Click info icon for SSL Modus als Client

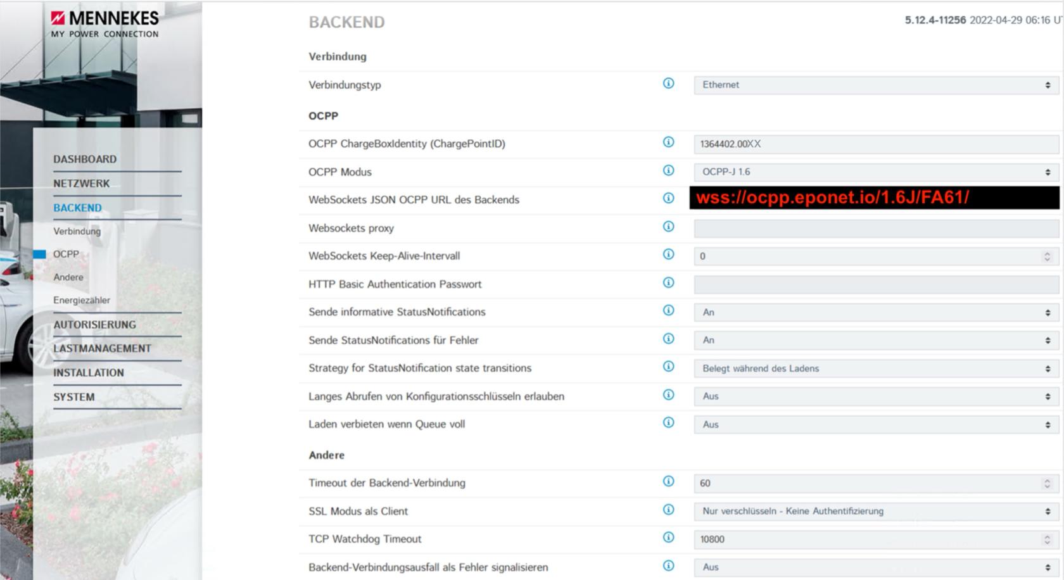pyautogui.click(x=668, y=510)
